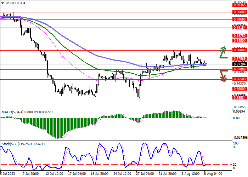Click the 27 Jul 04:00 time label
This screenshot has width=248, height=177.
pos(145,174)
